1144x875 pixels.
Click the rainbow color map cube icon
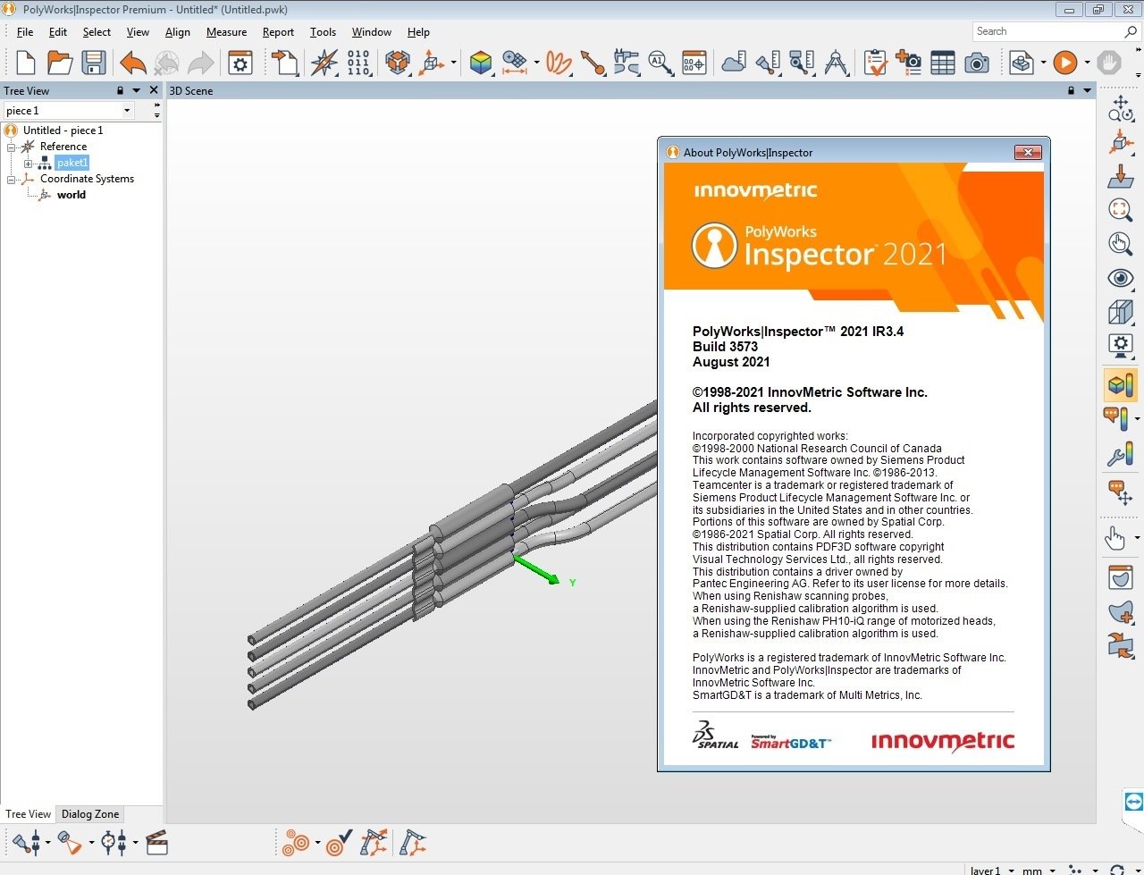tap(481, 63)
